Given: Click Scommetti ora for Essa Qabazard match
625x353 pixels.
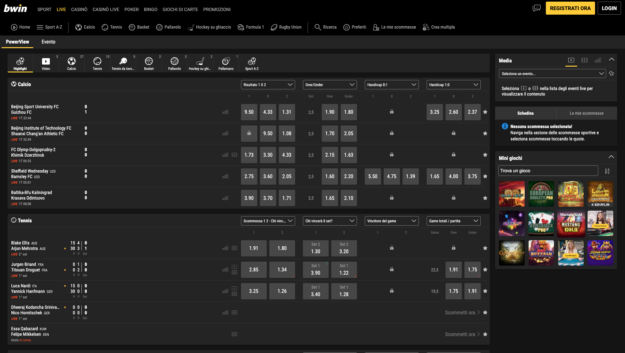Looking at the screenshot, I should tap(460, 334).
